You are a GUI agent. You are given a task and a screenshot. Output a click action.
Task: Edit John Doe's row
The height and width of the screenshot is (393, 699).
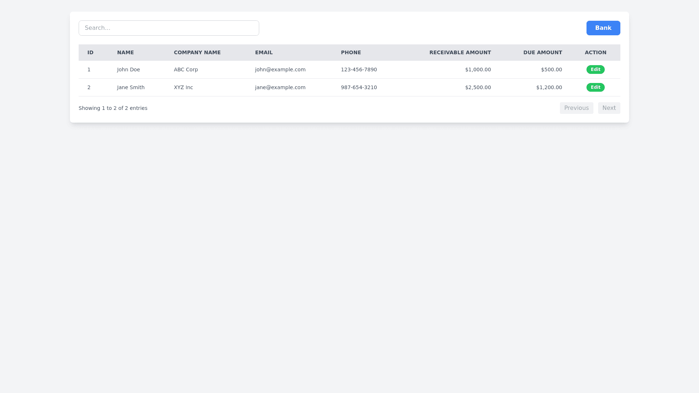pos(595,70)
